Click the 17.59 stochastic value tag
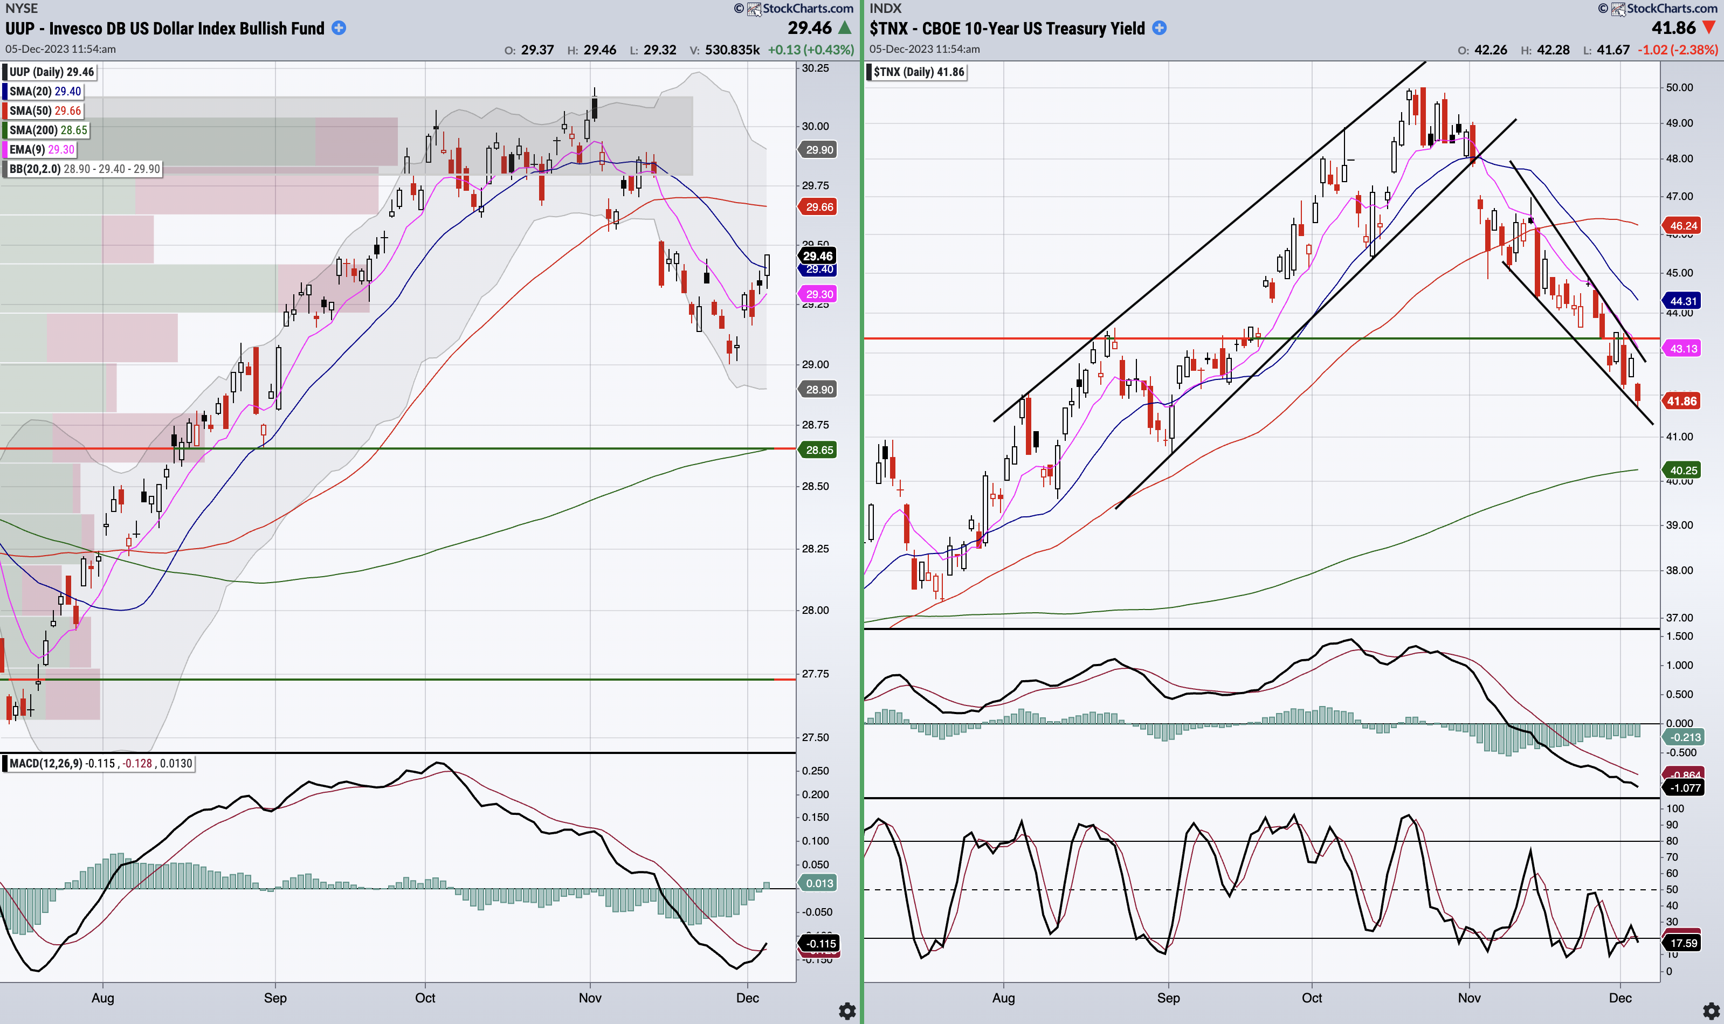 pyautogui.click(x=1682, y=943)
